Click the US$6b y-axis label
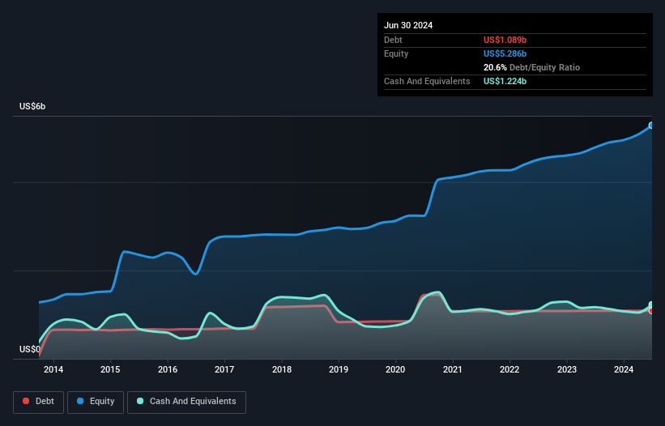 [32, 106]
